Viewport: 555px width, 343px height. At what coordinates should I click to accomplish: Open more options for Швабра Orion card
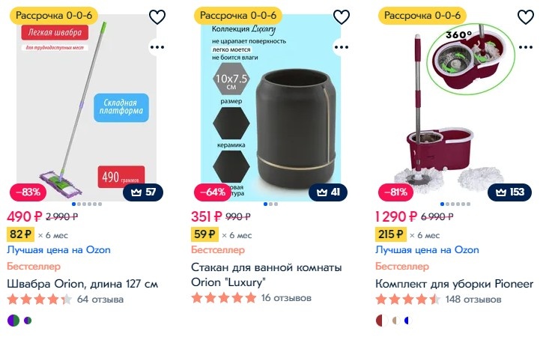157,47
